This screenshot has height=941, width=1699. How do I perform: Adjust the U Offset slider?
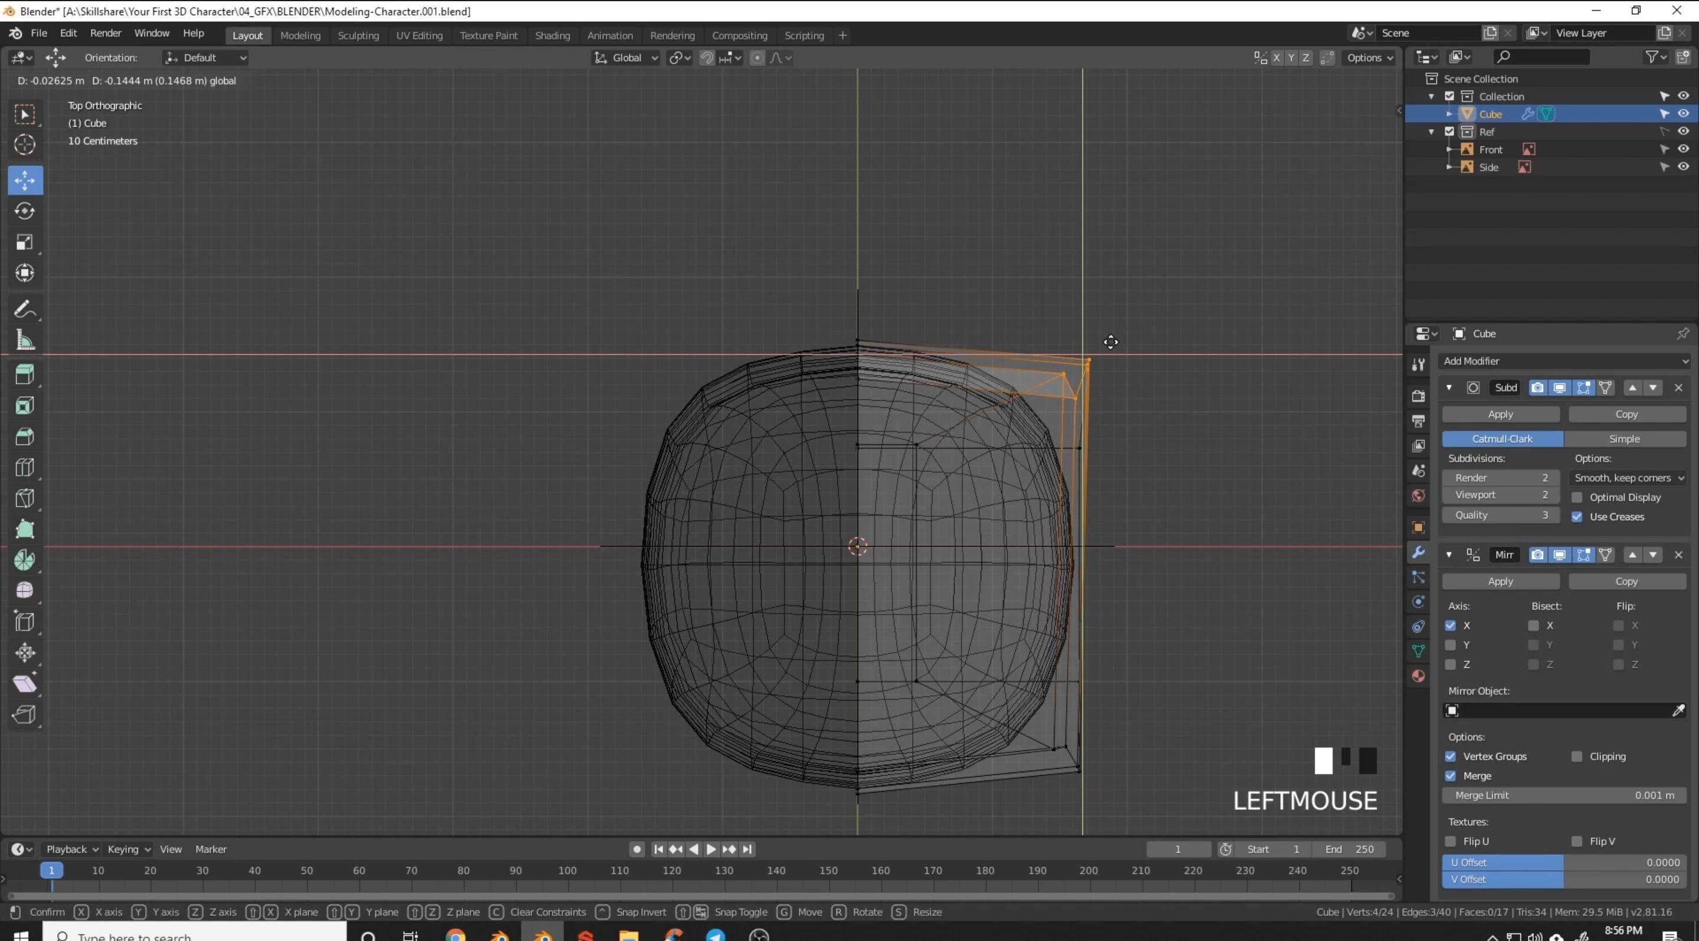(x=1564, y=863)
